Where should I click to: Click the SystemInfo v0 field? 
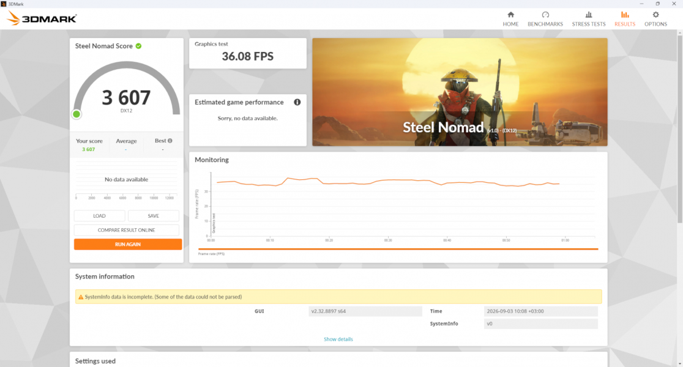coord(540,324)
